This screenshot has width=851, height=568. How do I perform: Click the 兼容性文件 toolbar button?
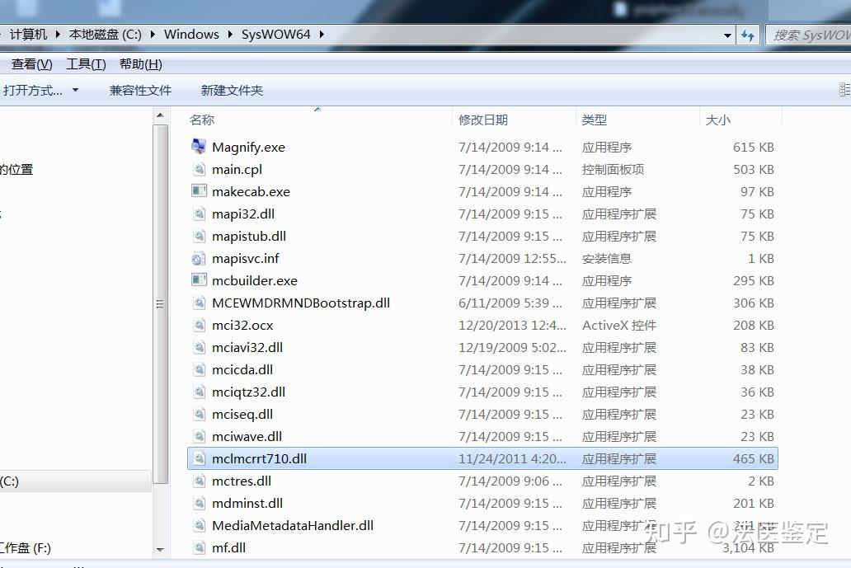[140, 90]
